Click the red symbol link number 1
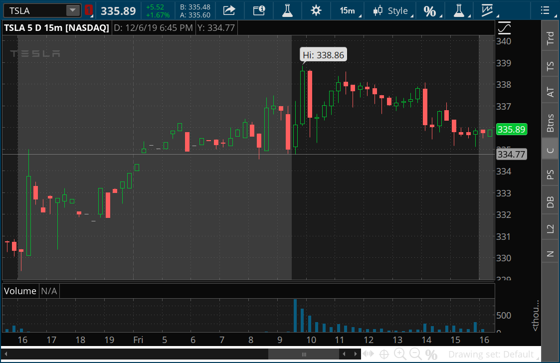Image resolution: width=560 pixels, height=363 pixels. click(x=89, y=10)
